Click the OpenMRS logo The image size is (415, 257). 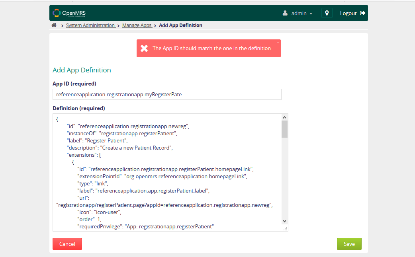(69, 13)
